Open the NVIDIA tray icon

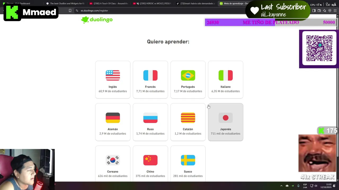293,186
